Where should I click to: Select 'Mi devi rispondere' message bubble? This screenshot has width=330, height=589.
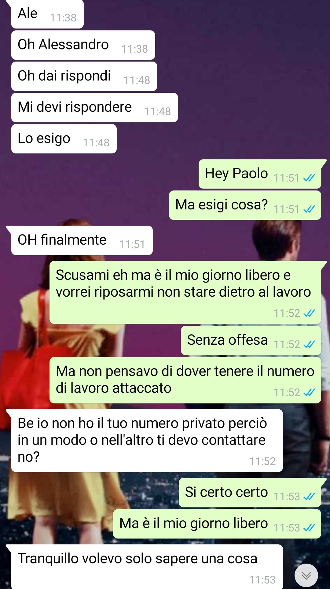(x=94, y=107)
